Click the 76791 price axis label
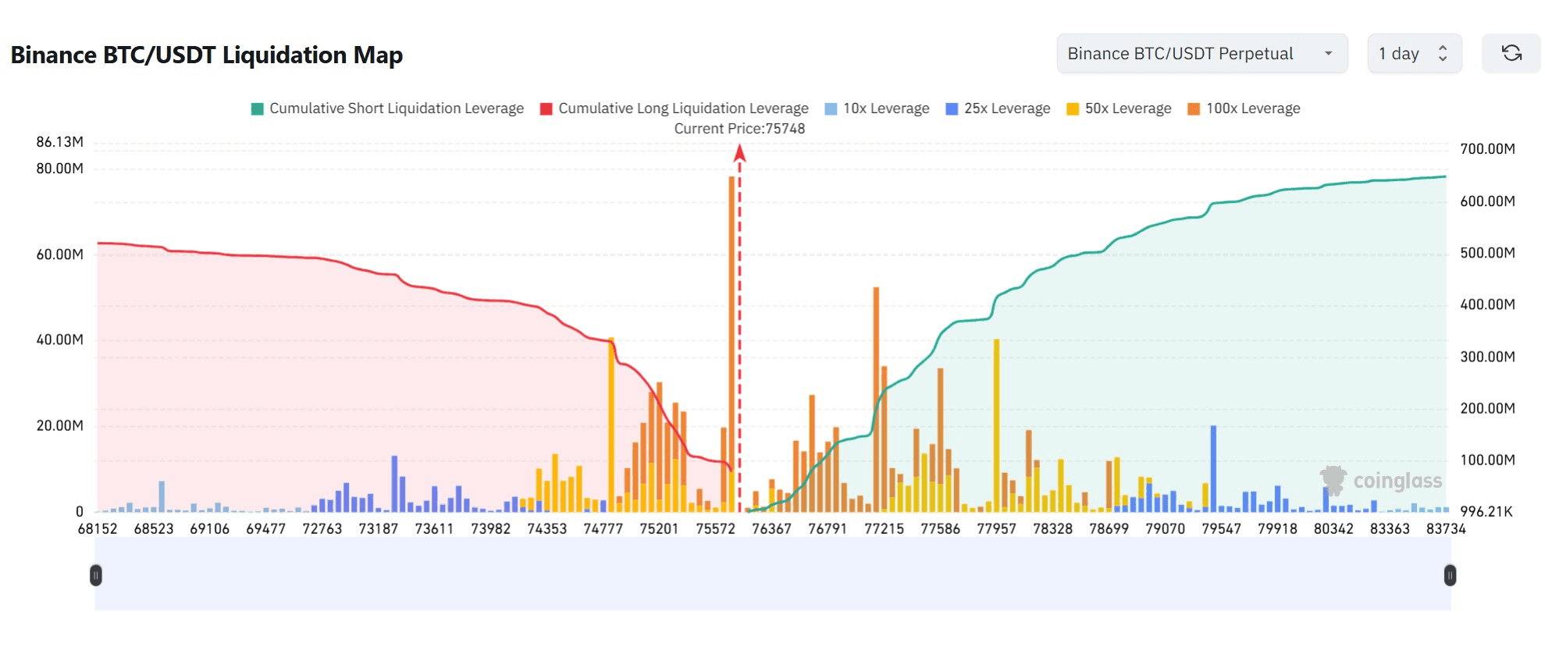This screenshot has height=654, width=1545. 828,529
